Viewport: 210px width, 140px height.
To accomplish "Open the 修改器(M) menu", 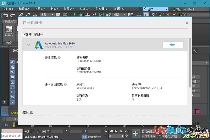I will (102, 9).
